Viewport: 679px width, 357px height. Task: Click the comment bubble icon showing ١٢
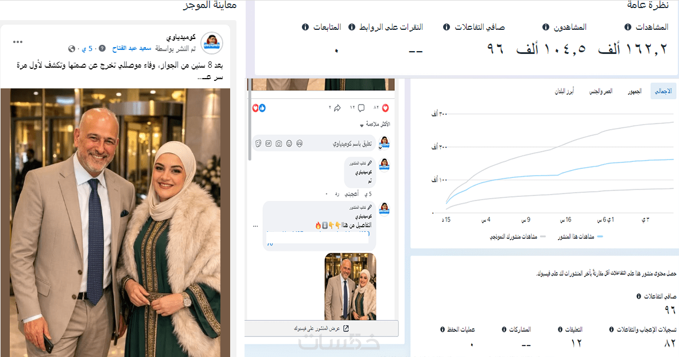[x=361, y=108]
